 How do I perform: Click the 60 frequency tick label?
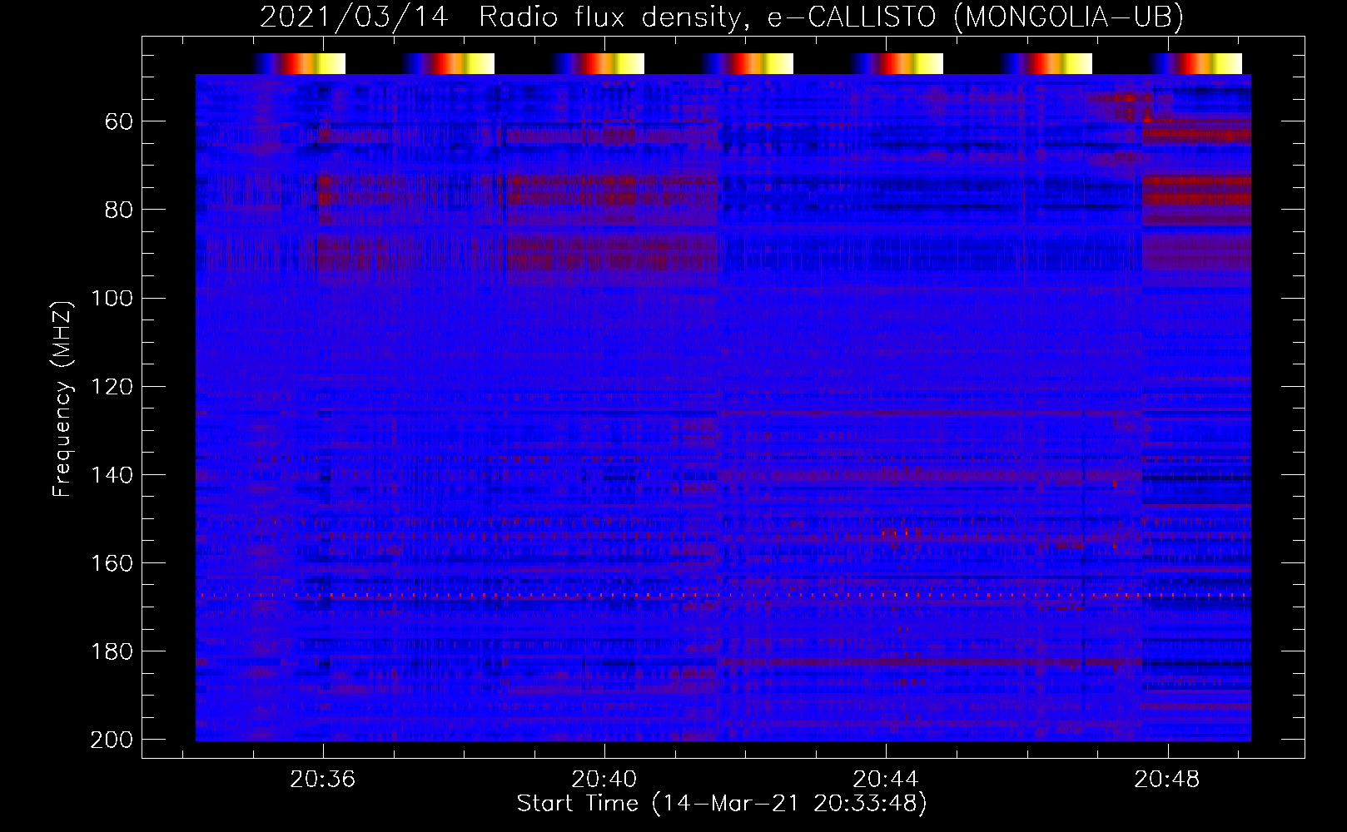[119, 122]
